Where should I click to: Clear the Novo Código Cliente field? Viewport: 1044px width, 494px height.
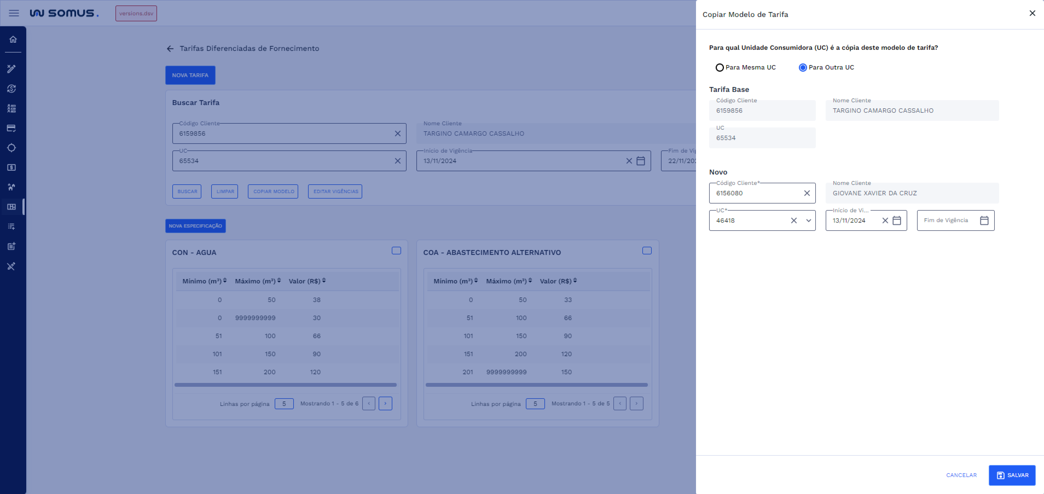(x=807, y=193)
